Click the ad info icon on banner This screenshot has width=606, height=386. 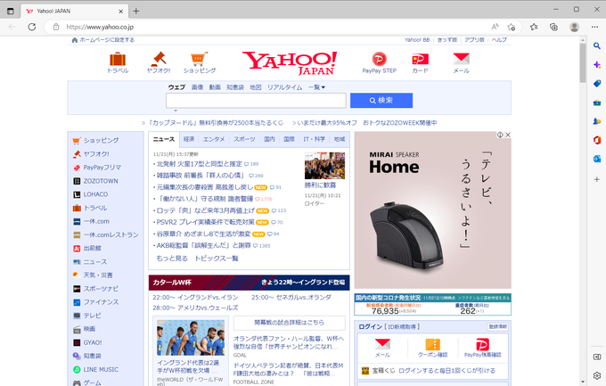coord(500,135)
